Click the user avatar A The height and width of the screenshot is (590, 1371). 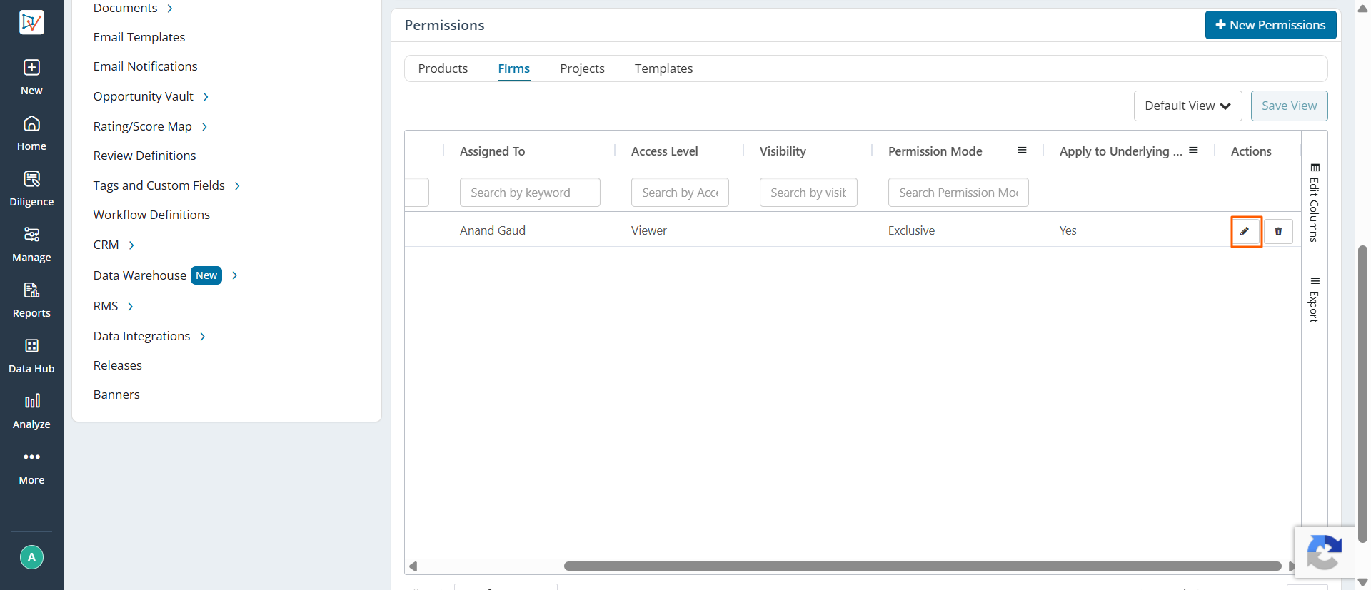(31, 557)
